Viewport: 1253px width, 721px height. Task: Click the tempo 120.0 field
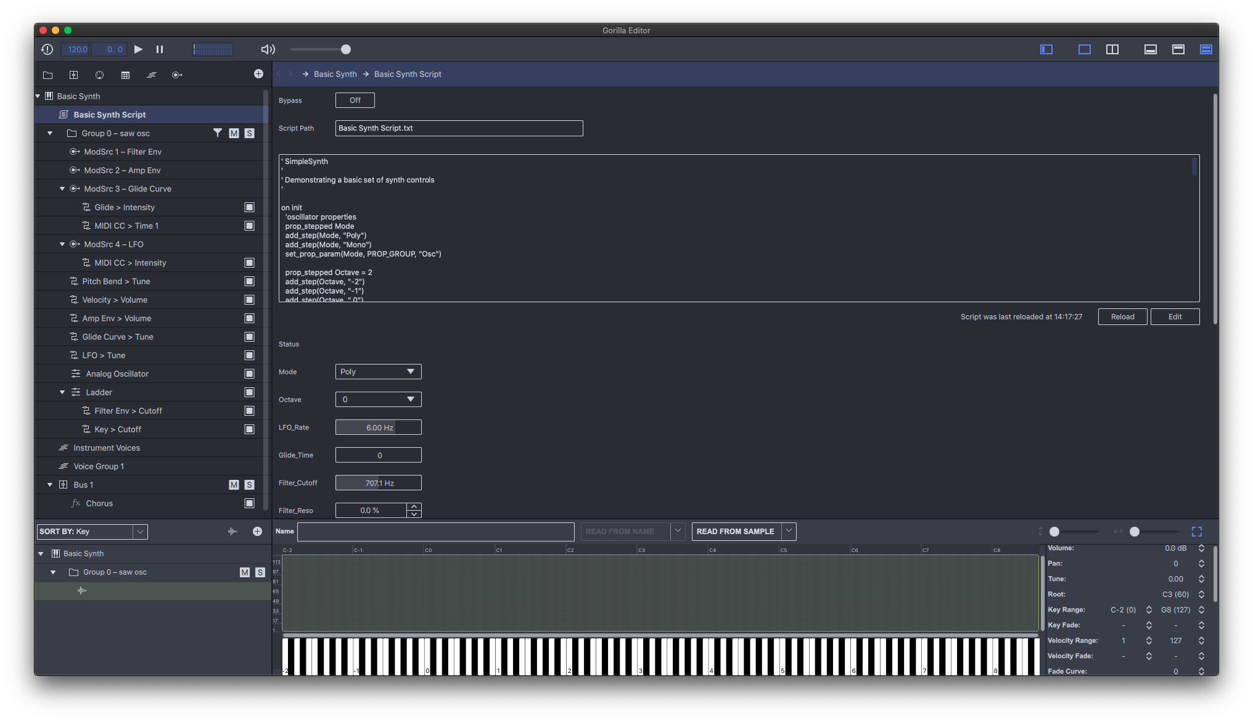point(77,49)
